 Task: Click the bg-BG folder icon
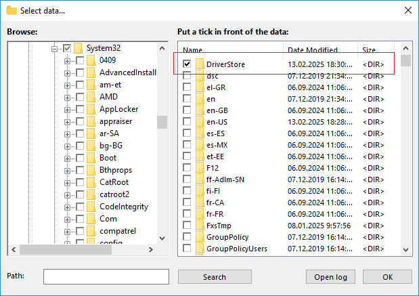[91, 146]
